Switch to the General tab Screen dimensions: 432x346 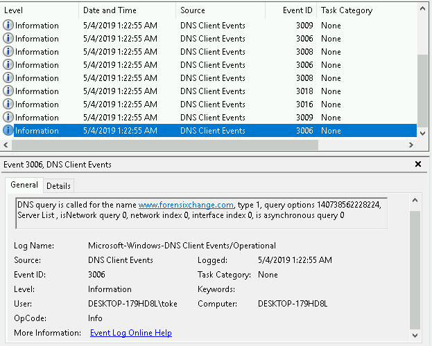tap(24, 185)
